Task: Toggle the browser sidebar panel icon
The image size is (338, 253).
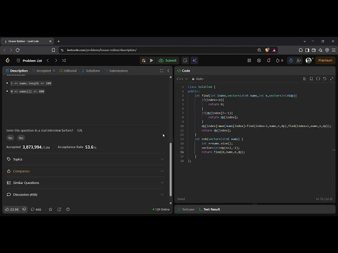Action: [307, 50]
